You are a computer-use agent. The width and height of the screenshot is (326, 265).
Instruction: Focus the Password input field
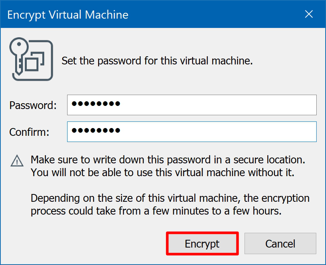[x=217, y=105]
